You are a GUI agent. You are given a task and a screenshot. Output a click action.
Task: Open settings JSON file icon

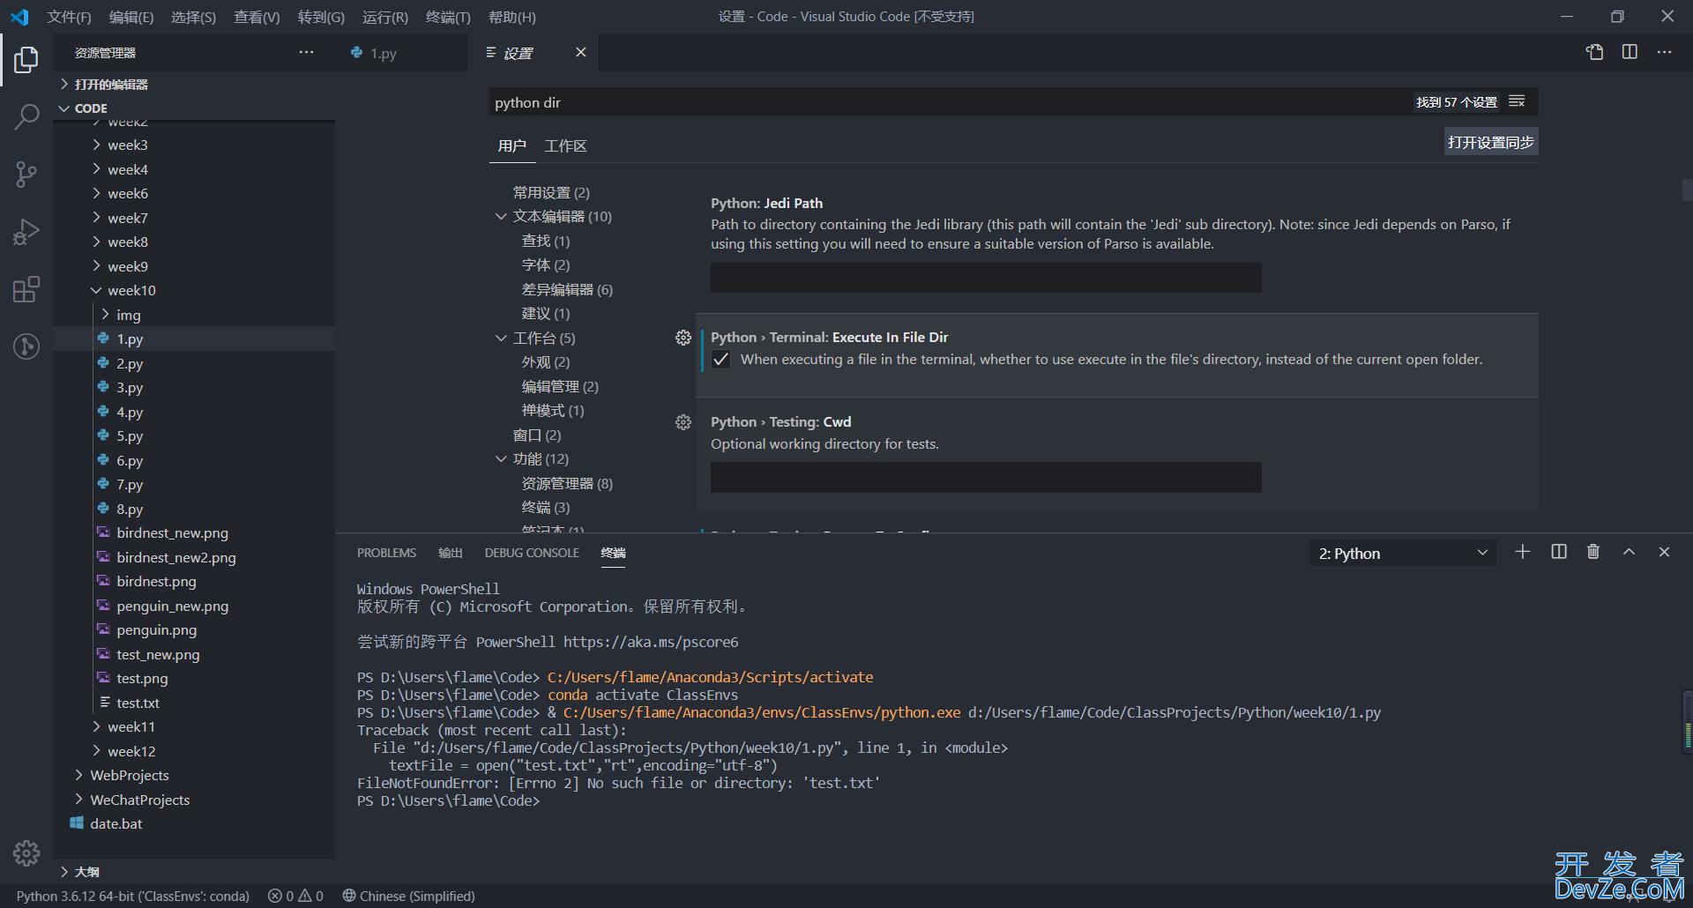click(1594, 52)
